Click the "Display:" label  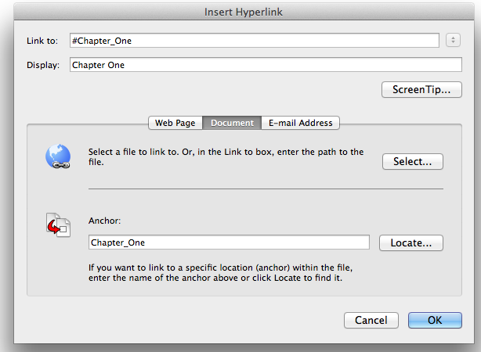(x=43, y=65)
